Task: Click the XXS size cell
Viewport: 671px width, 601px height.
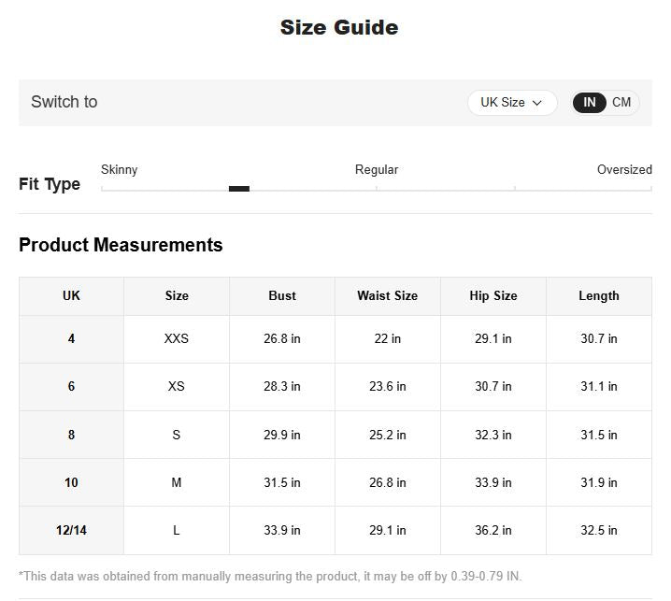Action: pyautogui.click(x=177, y=338)
